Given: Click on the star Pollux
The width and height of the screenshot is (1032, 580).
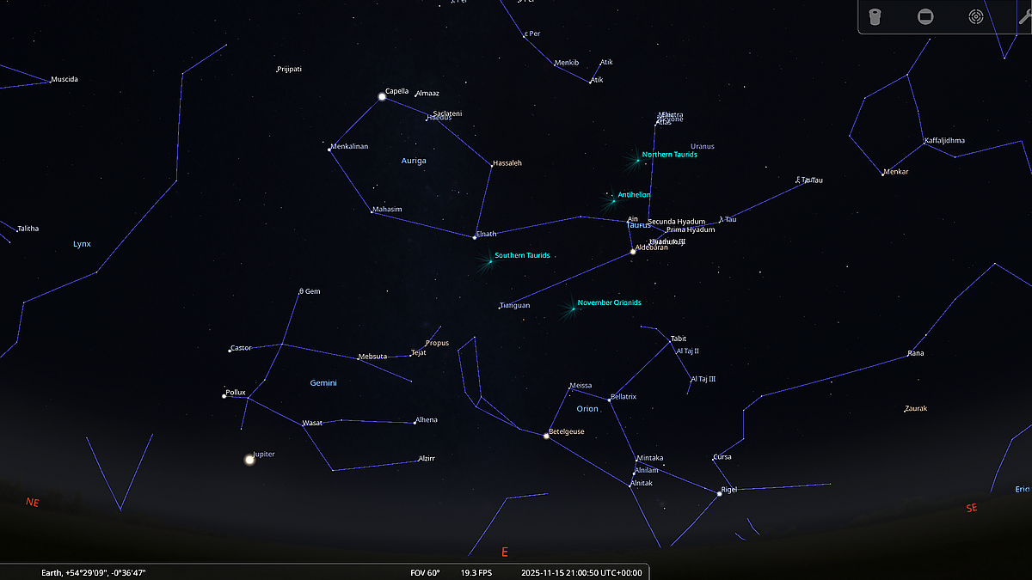Looking at the screenshot, I should (224, 396).
